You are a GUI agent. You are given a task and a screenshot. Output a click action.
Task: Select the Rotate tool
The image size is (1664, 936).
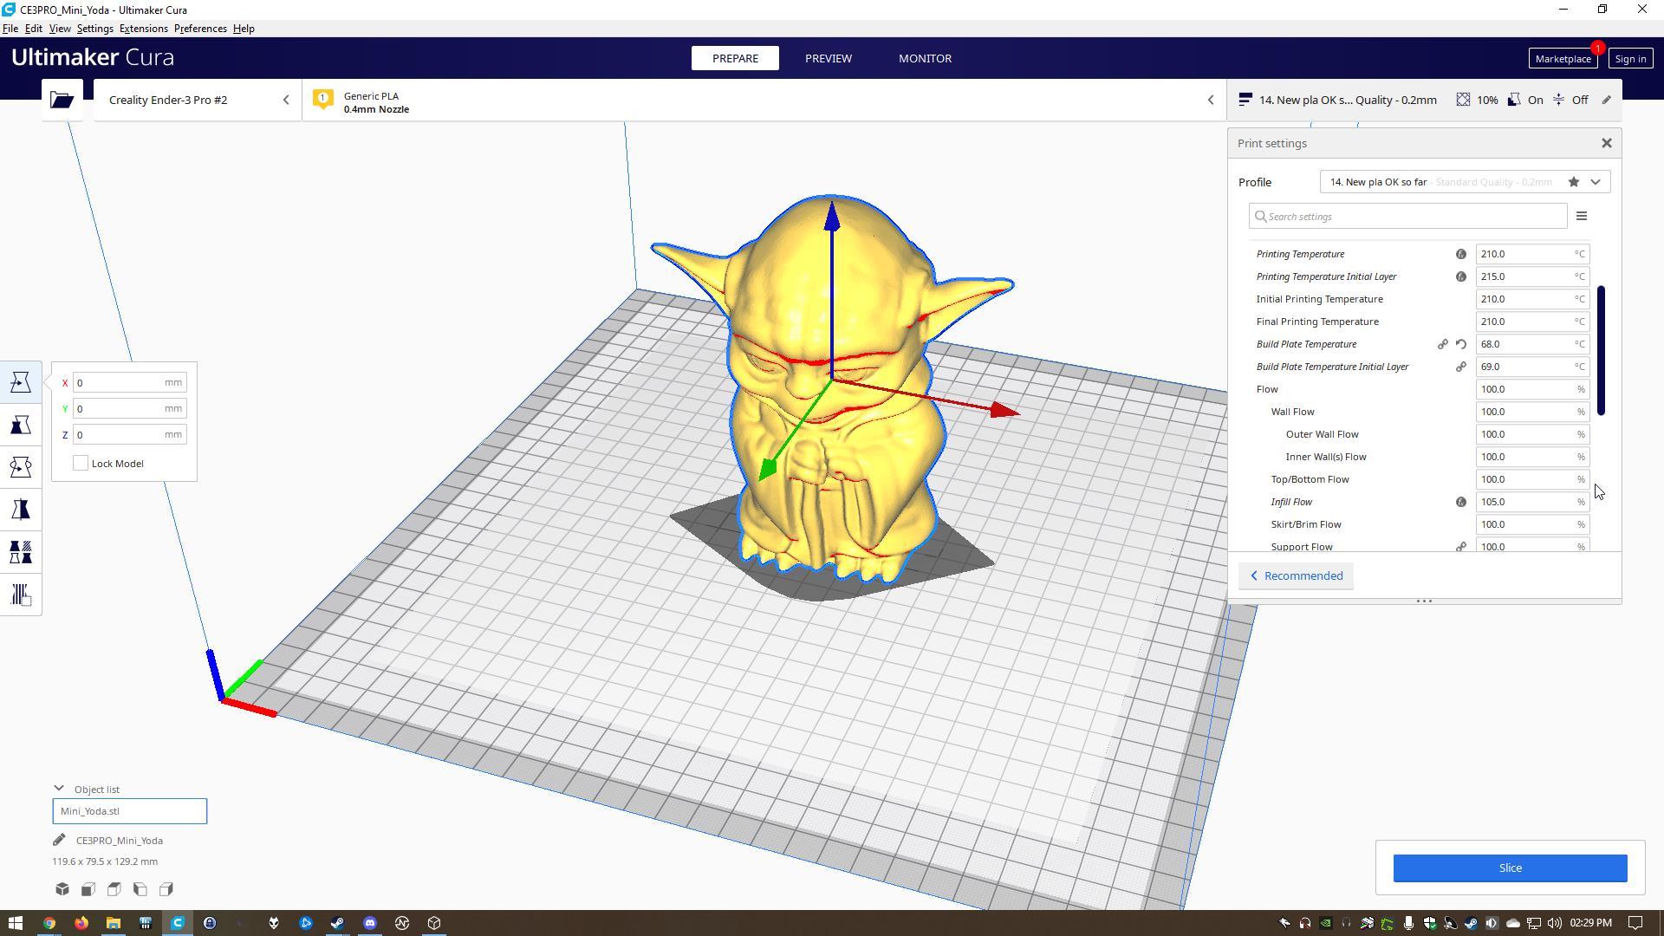pyautogui.click(x=21, y=467)
